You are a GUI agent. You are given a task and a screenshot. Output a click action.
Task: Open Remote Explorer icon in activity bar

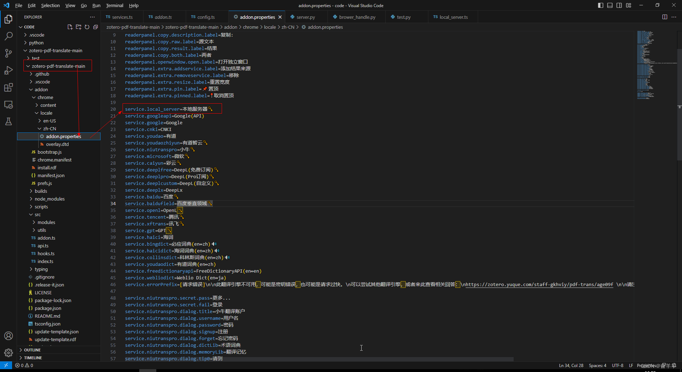[x=9, y=104]
